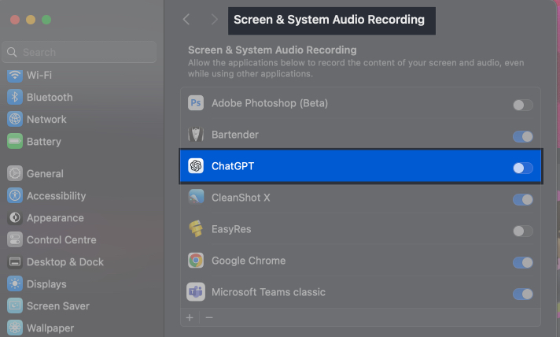Screen dimensions: 560x337
Task: Enable ChatGPT screen recording toggle
Action: pos(522,168)
